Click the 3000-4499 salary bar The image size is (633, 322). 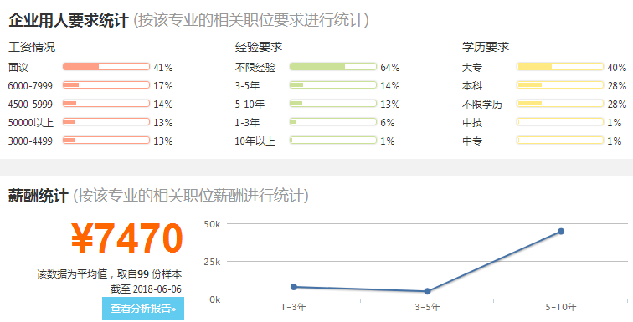(106, 141)
